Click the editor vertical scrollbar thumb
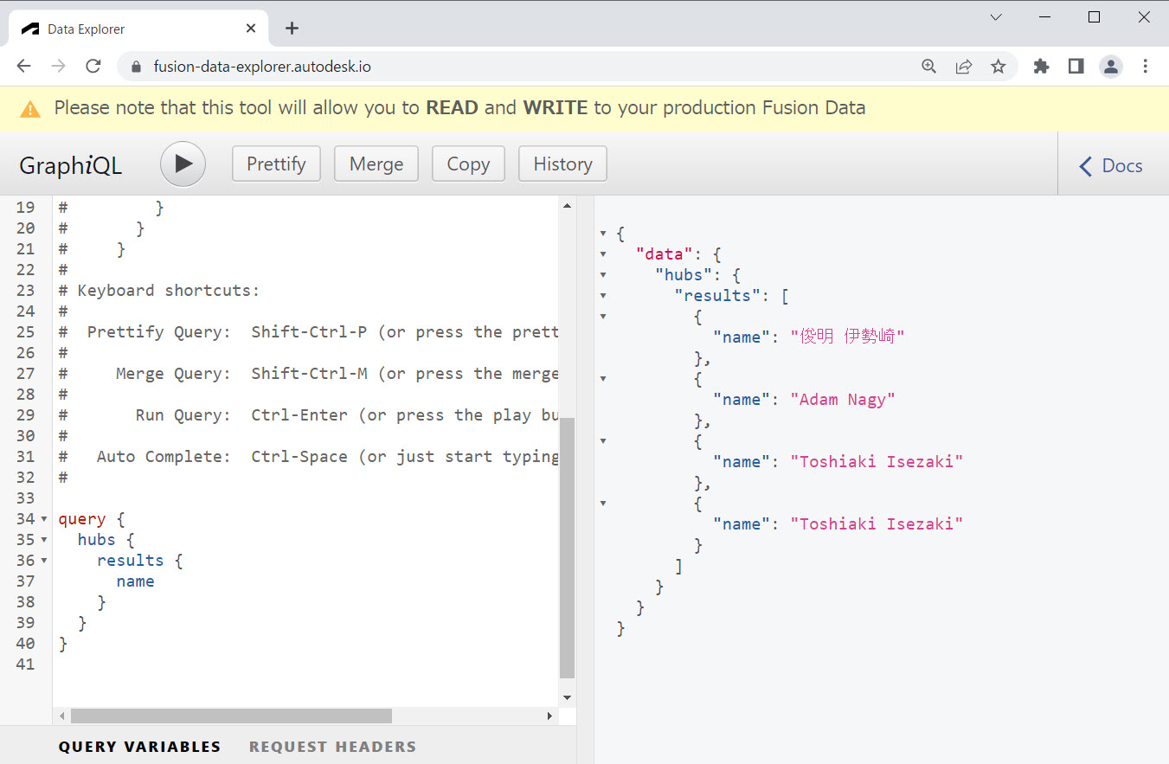The width and height of the screenshot is (1169, 764). [x=568, y=547]
